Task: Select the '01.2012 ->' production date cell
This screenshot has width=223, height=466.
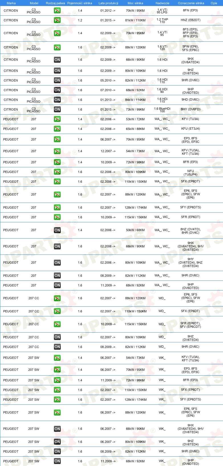Action: tap(108, 11)
